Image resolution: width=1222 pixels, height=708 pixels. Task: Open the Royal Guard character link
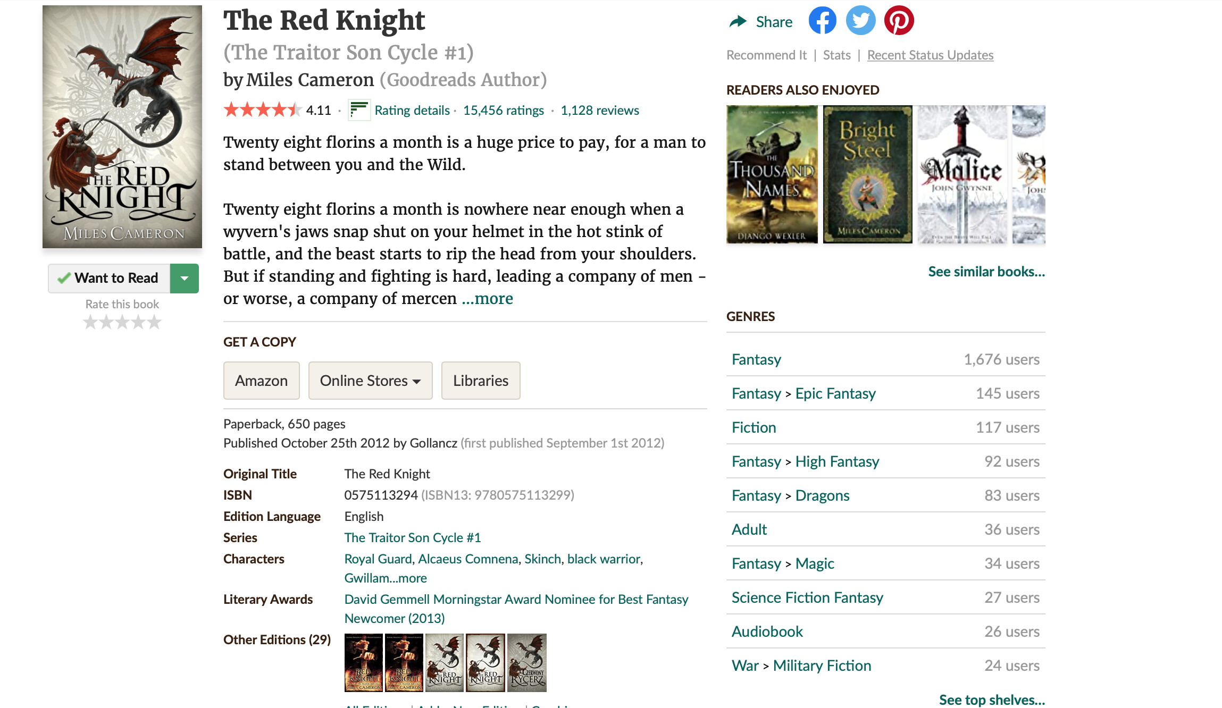coord(378,559)
